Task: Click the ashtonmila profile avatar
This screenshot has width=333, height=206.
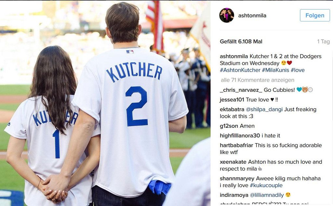Action: [x=227, y=15]
